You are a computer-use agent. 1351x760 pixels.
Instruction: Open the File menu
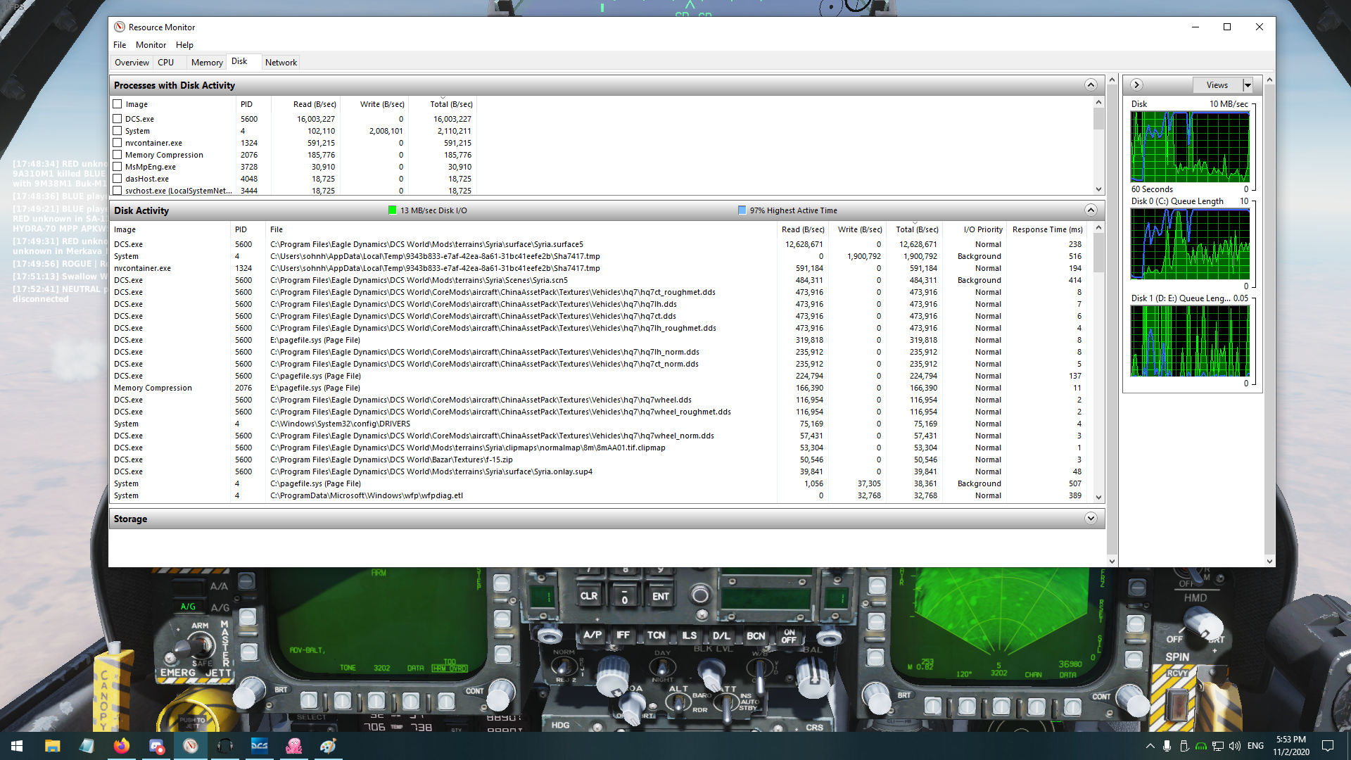coord(120,45)
